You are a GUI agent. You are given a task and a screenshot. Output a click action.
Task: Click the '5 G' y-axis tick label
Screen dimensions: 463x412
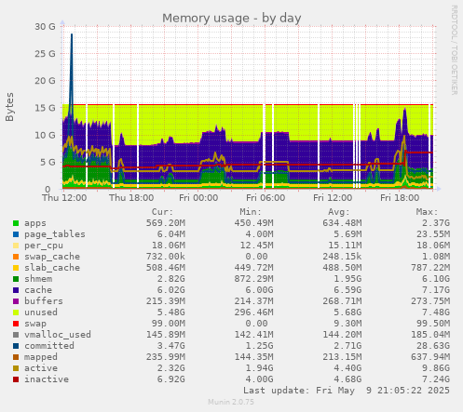coord(48,162)
